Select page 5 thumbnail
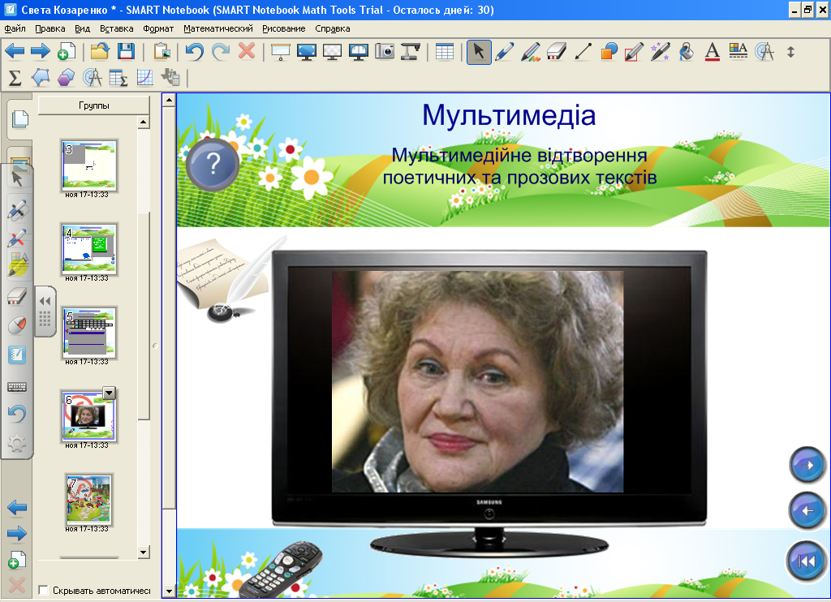 pos(89,333)
